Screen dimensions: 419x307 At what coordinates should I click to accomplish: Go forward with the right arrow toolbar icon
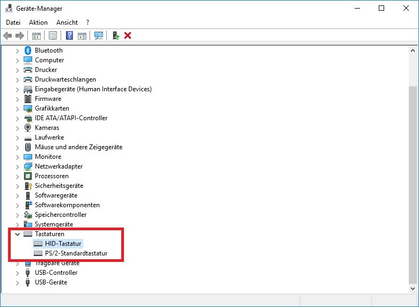[x=20, y=35]
